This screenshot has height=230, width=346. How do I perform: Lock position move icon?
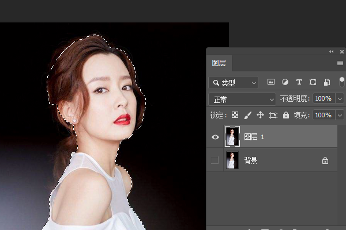point(261,115)
